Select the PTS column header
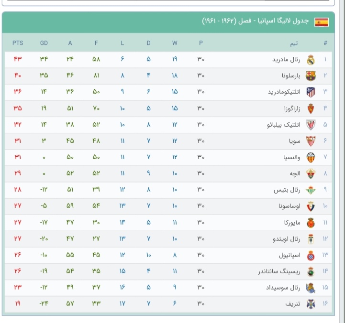 [18, 43]
